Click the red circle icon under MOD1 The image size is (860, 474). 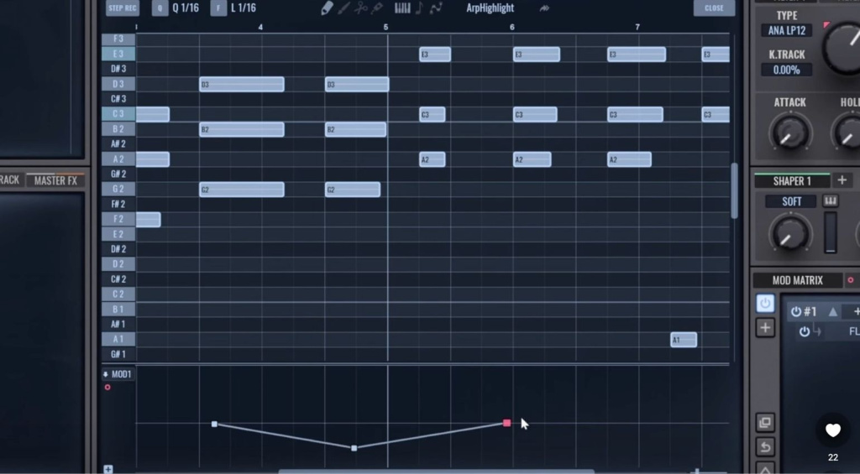click(107, 388)
